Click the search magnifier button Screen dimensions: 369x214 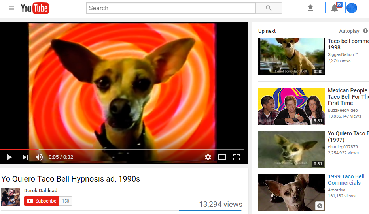coord(269,8)
